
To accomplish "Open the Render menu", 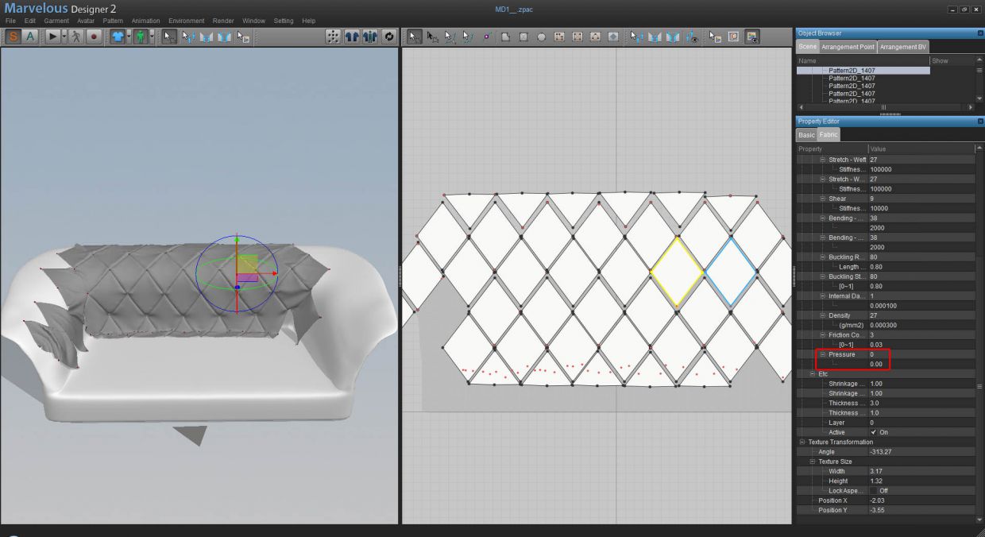I will 223,21.
